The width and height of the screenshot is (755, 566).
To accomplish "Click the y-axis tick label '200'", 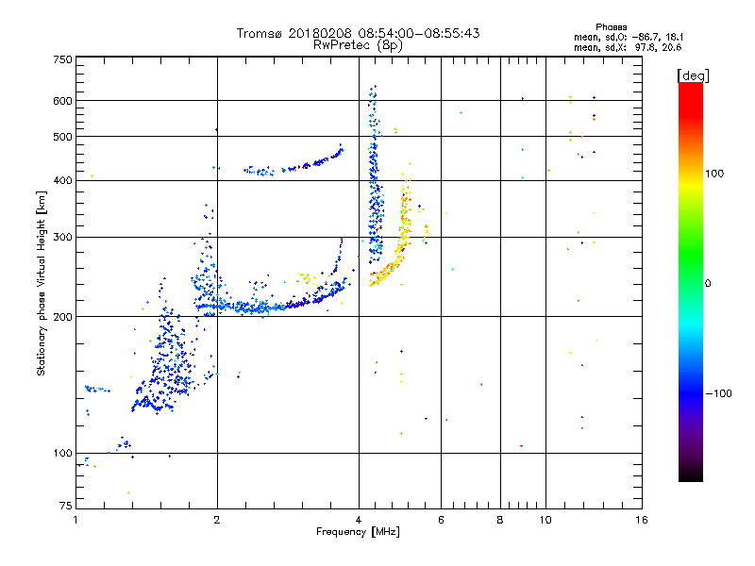I will point(62,317).
